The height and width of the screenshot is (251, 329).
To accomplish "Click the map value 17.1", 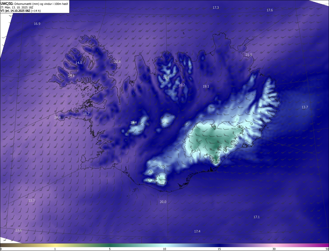I will click(x=257, y=217).
